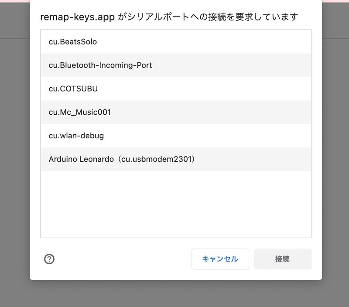Pick the cu.Mc_Music001 port

(x=176, y=112)
